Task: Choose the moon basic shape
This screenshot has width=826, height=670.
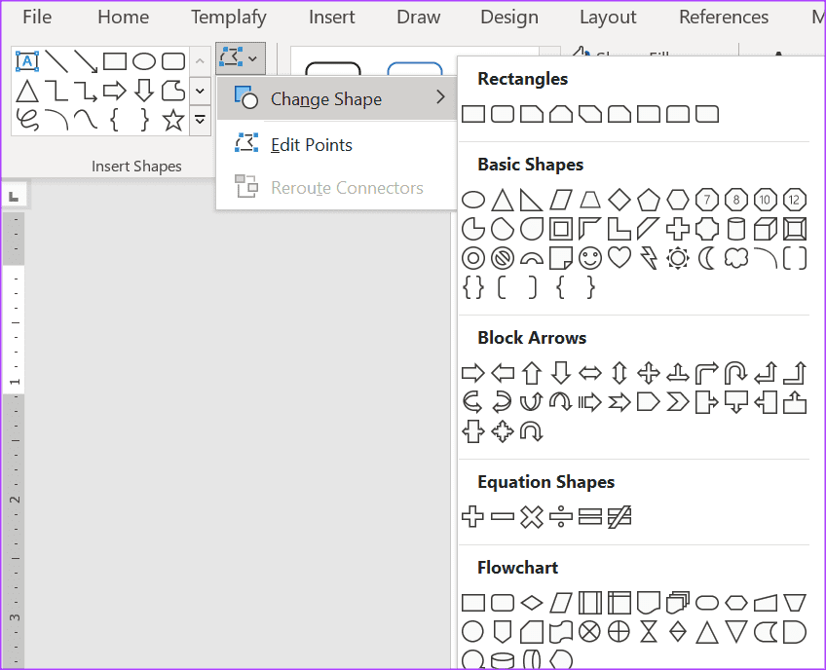Action: (x=707, y=258)
